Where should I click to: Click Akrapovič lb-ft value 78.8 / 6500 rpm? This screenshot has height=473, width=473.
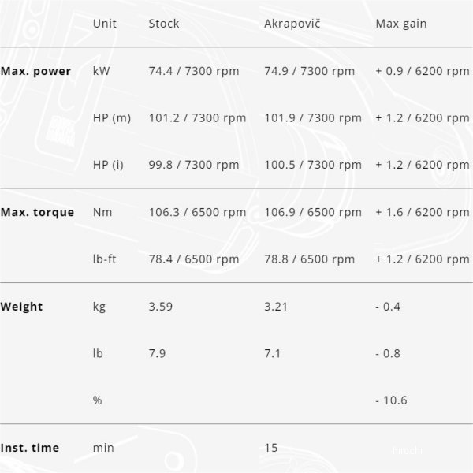point(310,259)
